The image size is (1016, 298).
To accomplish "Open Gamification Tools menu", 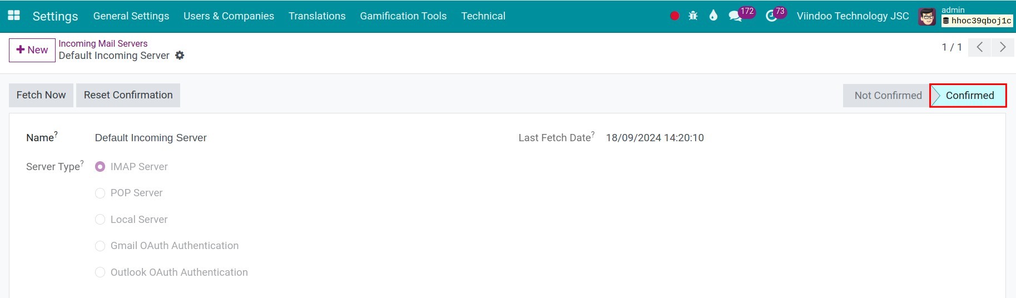I will coord(403,16).
